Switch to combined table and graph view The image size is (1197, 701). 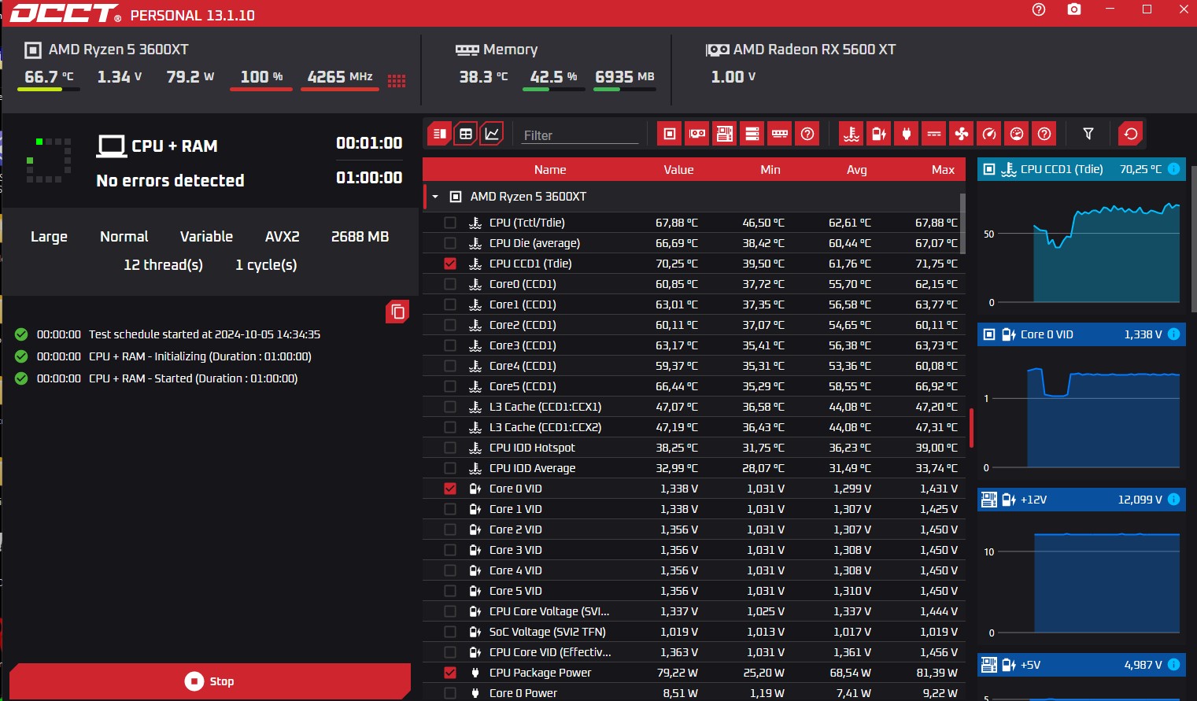tap(439, 134)
